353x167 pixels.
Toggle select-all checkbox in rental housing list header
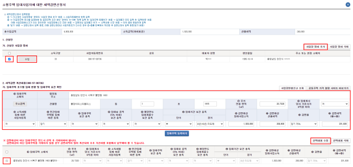[7, 152]
